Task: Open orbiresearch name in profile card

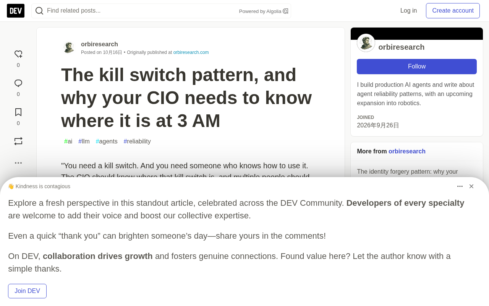Action: [402, 47]
